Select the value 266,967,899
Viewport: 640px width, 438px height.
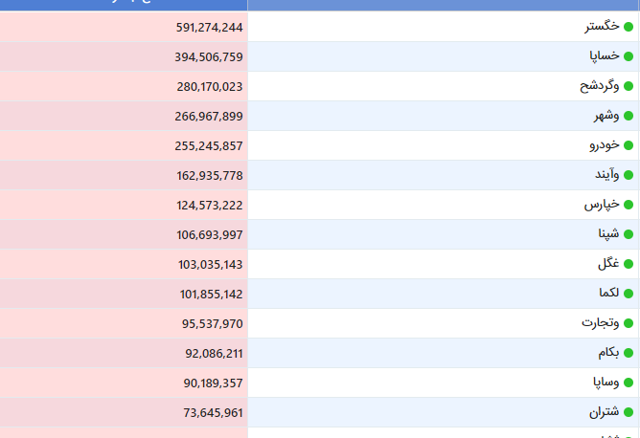(x=209, y=117)
